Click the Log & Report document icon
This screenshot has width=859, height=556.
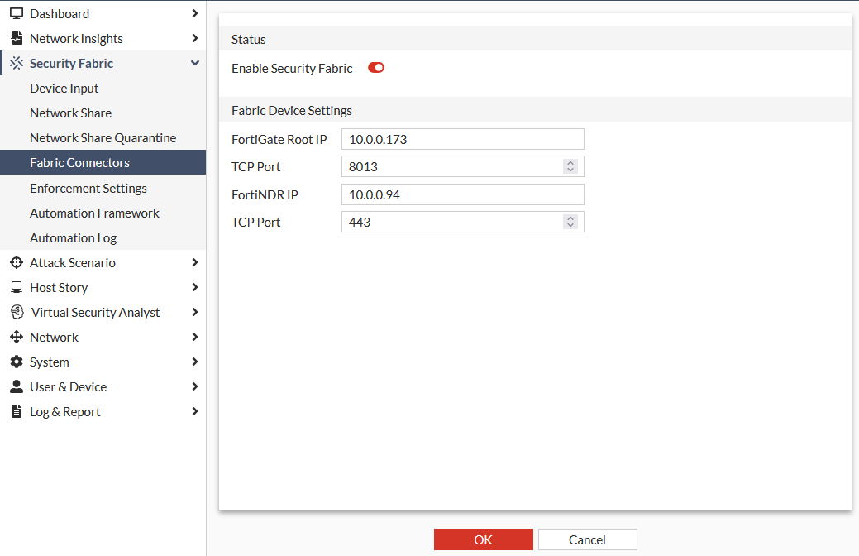pos(17,411)
